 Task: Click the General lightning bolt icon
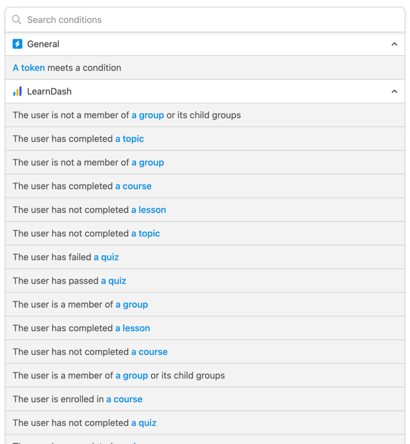pyautogui.click(x=17, y=44)
